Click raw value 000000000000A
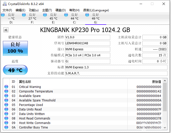 pyautogui.click(x=149, y=100)
